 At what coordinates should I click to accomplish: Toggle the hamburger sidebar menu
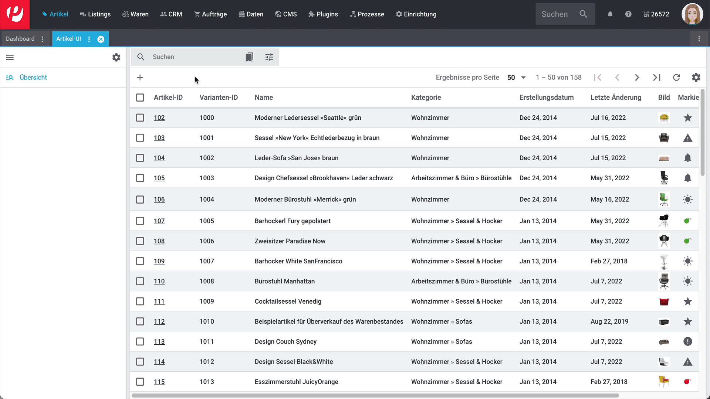click(10, 57)
